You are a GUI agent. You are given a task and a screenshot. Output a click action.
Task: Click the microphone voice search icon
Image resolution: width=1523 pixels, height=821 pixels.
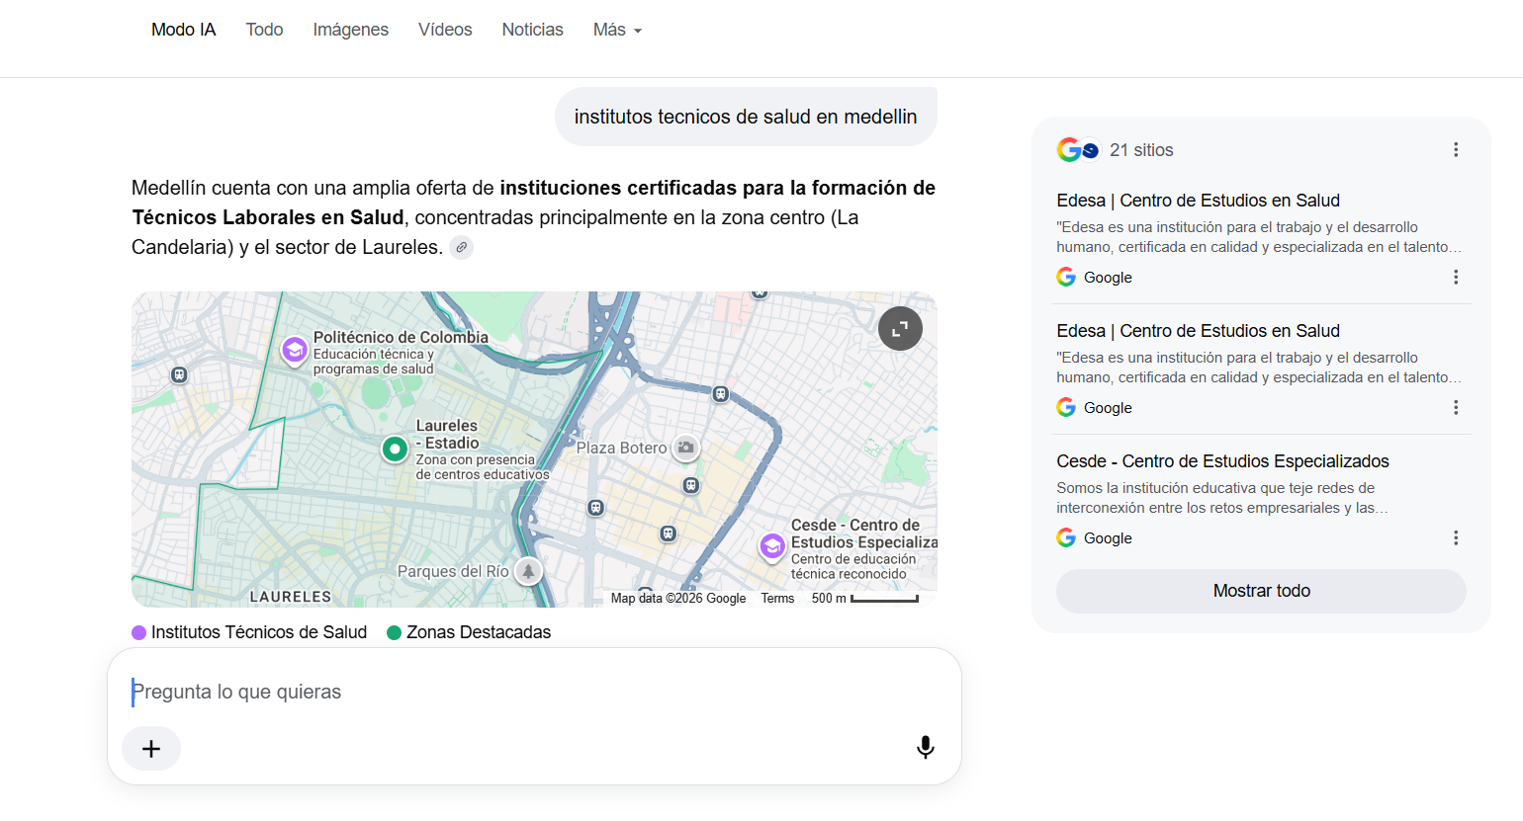926,748
